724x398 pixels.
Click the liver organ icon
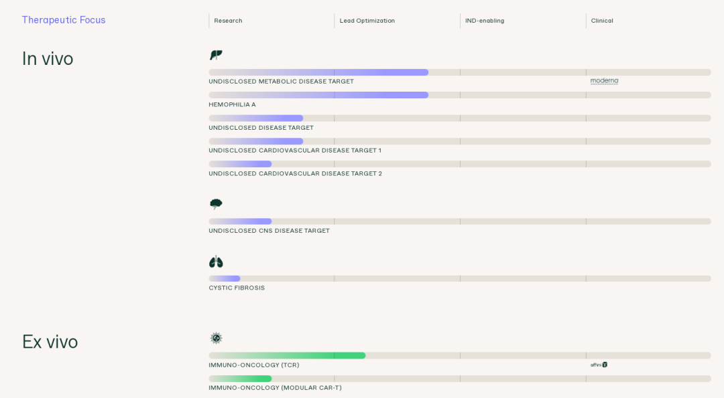216,55
